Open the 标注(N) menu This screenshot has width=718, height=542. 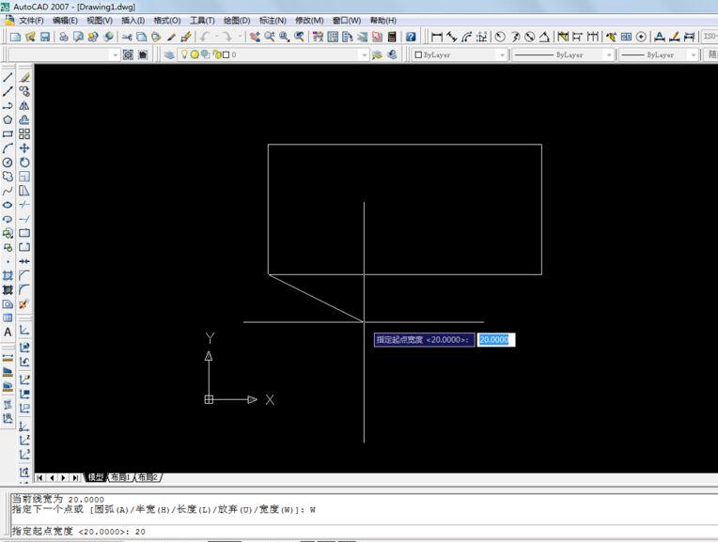(273, 21)
